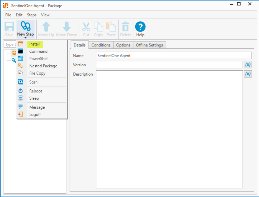259x197 pixels.
Task: Open the View menu
Action: click(45, 15)
